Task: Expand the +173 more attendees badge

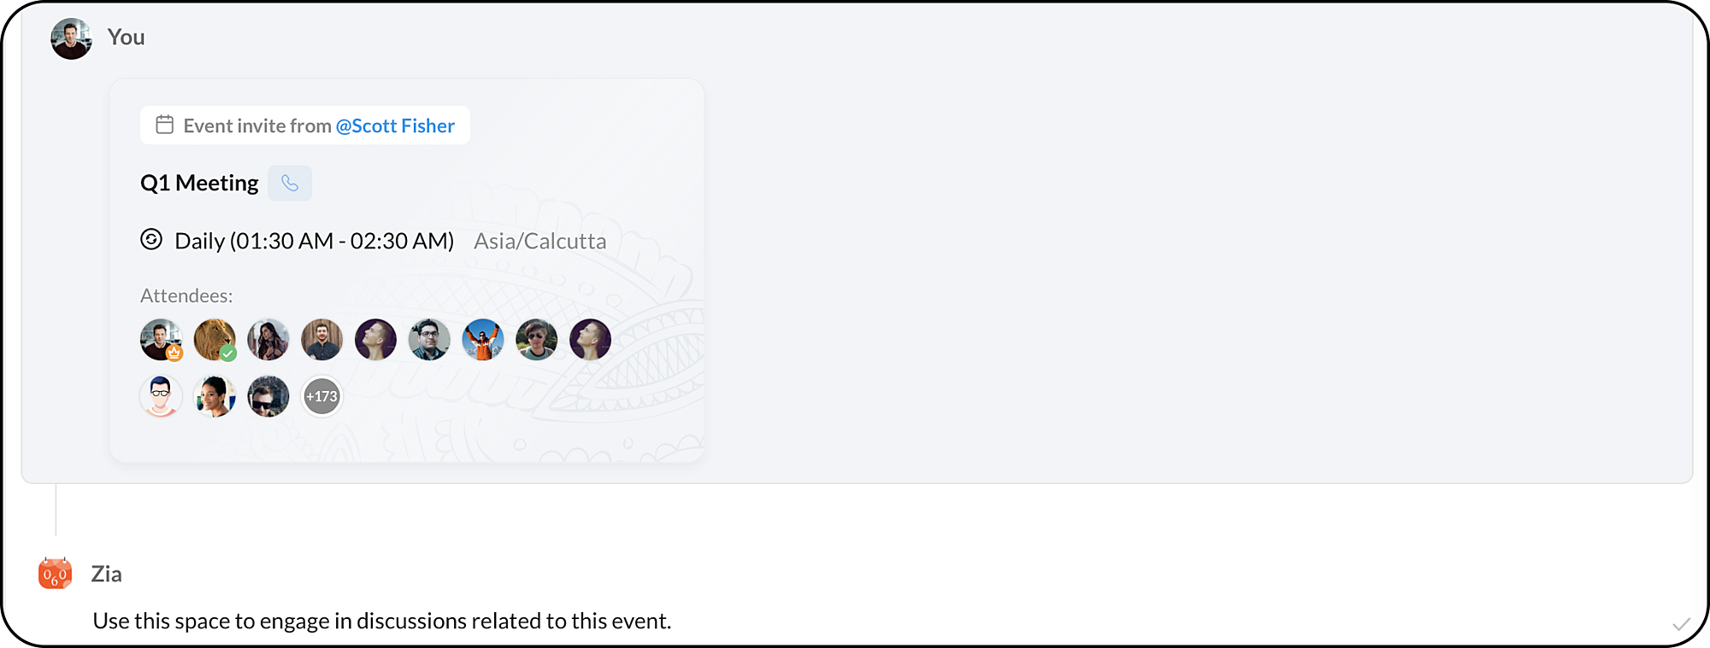Action: coord(321,396)
